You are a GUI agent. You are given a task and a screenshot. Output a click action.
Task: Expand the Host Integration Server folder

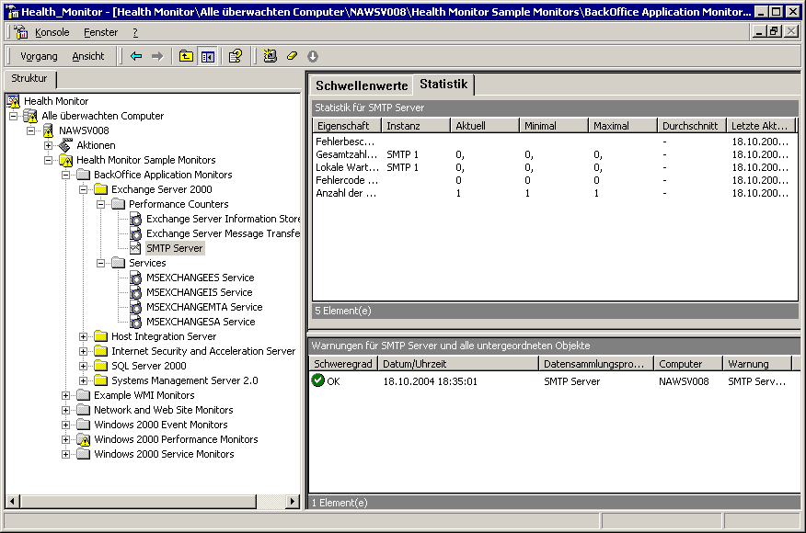pos(84,336)
